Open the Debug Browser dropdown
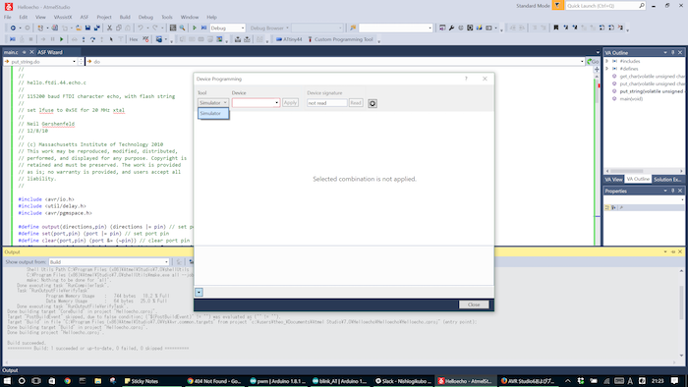This screenshot has width=688, height=387. click(269, 28)
